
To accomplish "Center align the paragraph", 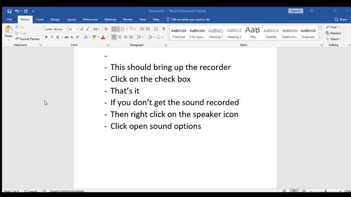I will point(120,37).
